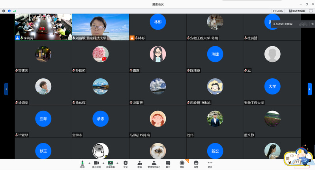Stop video with the camera button

[96, 163]
